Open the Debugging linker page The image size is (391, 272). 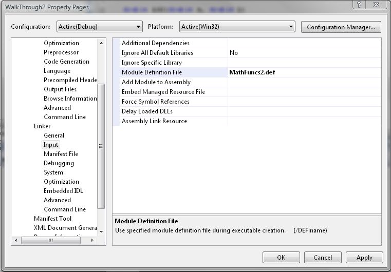tap(59, 163)
